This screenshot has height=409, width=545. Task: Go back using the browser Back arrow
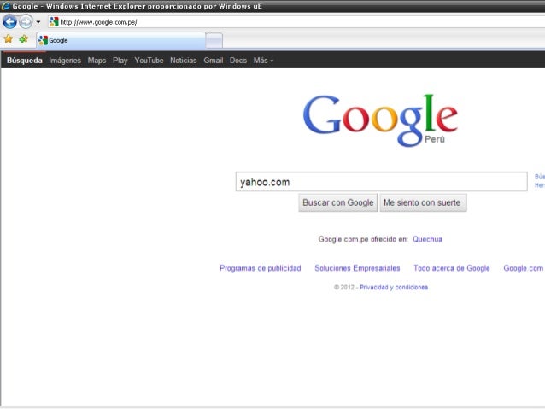tap(9, 22)
